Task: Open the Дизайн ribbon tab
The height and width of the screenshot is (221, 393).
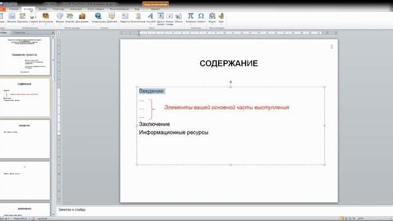Action: tap(42, 9)
